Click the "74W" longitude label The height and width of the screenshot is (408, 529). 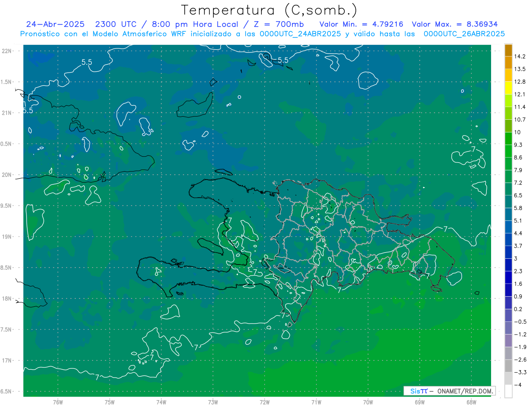click(161, 402)
